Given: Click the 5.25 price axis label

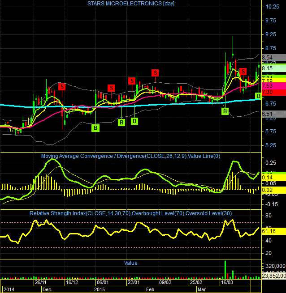Looking at the screenshot, I should click(x=271, y=145).
